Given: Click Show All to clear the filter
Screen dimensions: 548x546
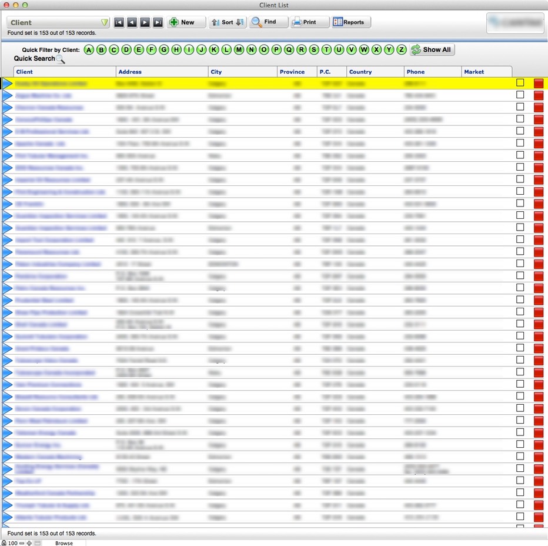Looking at the screenshot, I should tap(432, 49).
